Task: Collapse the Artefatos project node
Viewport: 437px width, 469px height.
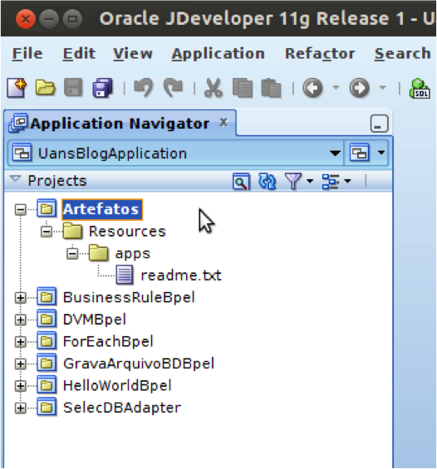Action: [x=20, y=209]
